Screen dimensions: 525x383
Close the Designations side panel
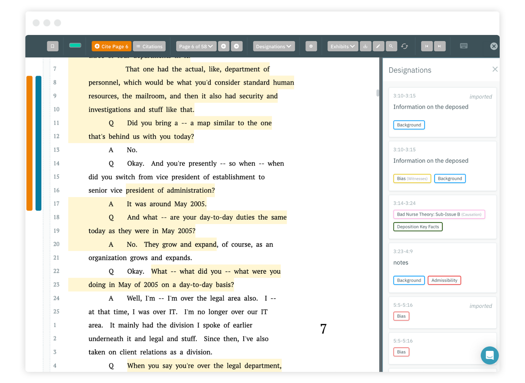pos(495,69)
